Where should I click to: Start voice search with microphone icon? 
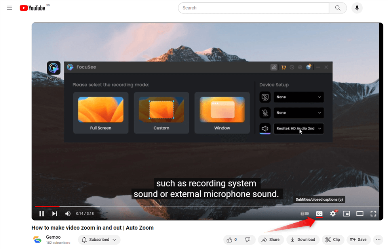pos(357,8)
